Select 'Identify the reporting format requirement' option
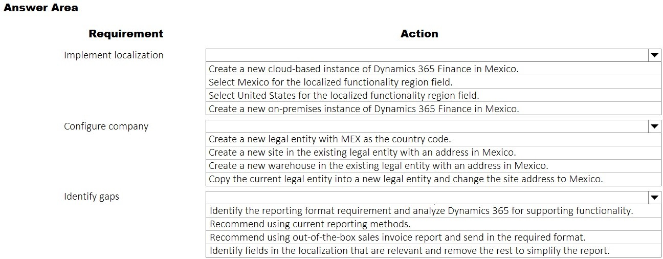This screenshot has width=663, height=259. coord(421,211)
